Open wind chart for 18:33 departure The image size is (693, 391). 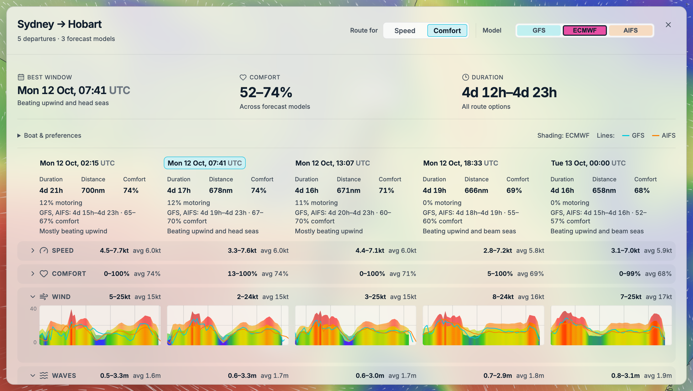click(x=483, y=325)
